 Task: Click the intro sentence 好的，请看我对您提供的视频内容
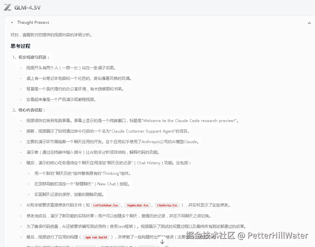click(x=52, y=35)
